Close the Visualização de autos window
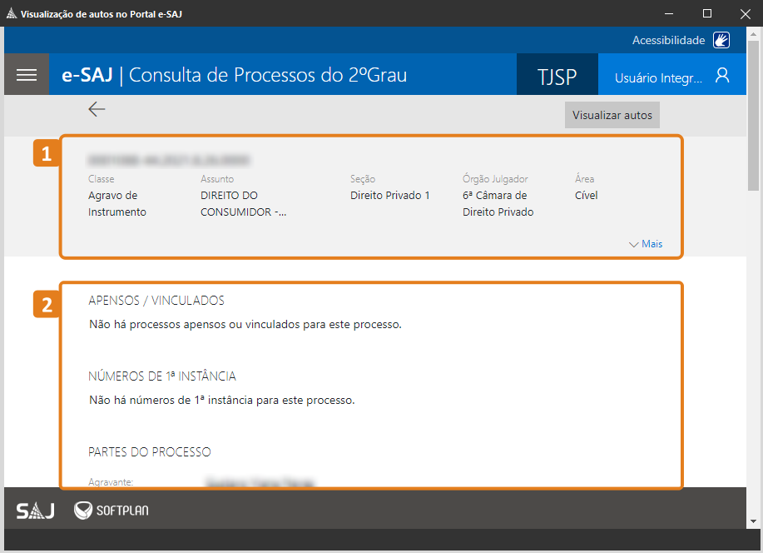Screen dimensions: 763x553 click(745, 13)
